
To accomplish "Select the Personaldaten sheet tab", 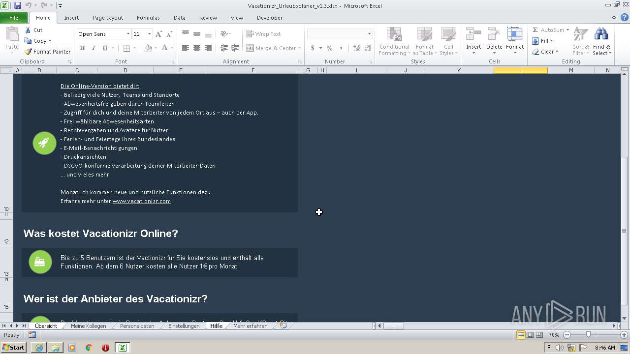I will (x=137, y=326).
